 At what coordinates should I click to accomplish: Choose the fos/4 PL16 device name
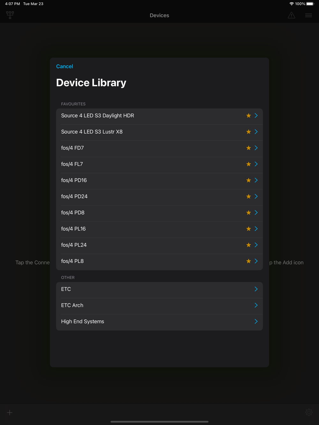point(73,229)
